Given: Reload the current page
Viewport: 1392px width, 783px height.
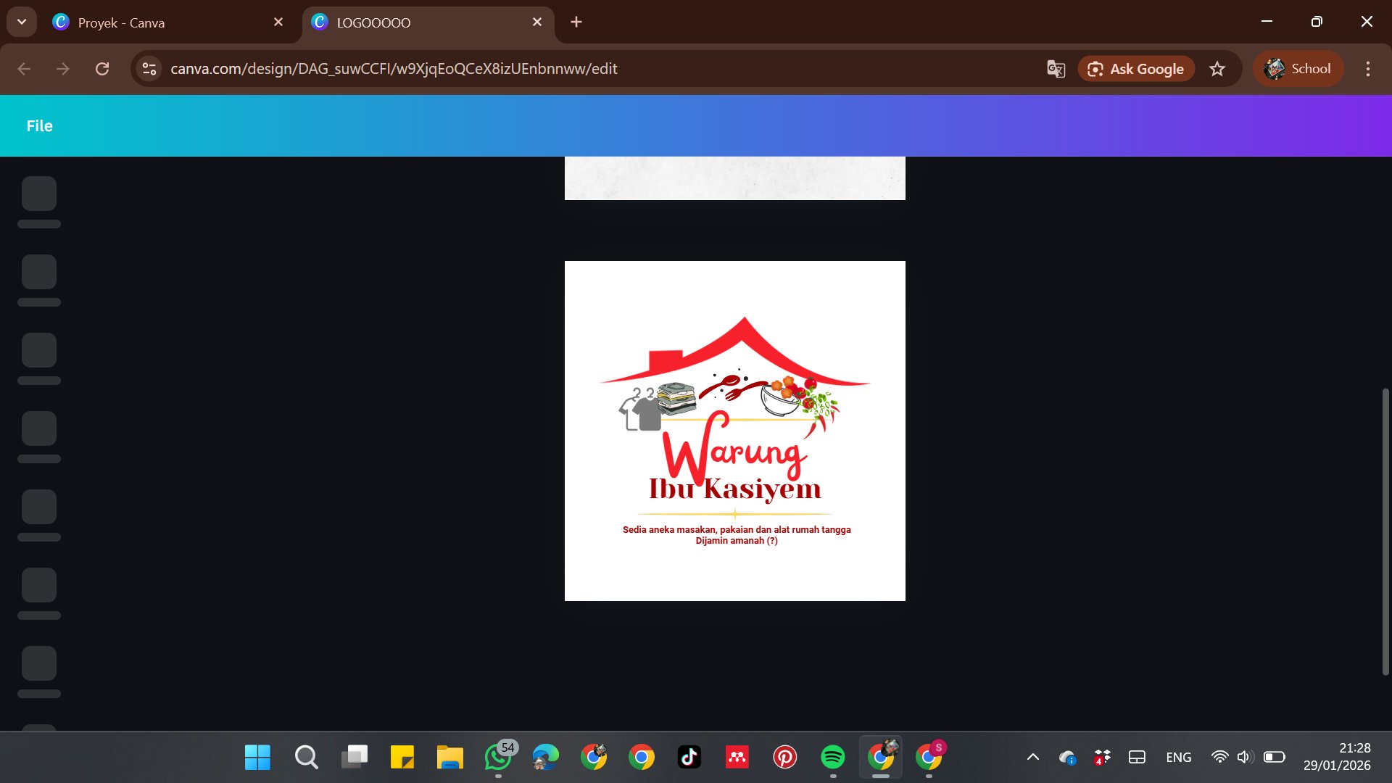Looking at the screenshot, I should coord(102,69).
